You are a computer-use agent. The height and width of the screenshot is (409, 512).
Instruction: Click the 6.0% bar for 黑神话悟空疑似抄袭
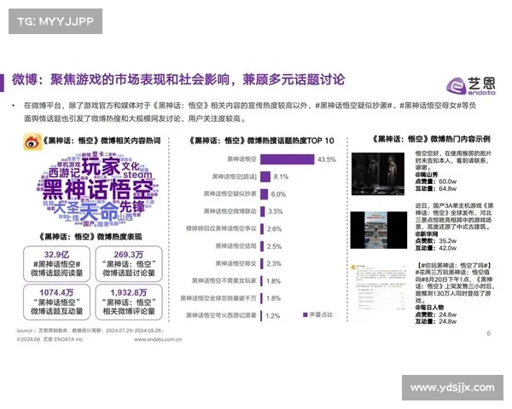(x=265, y=194)
